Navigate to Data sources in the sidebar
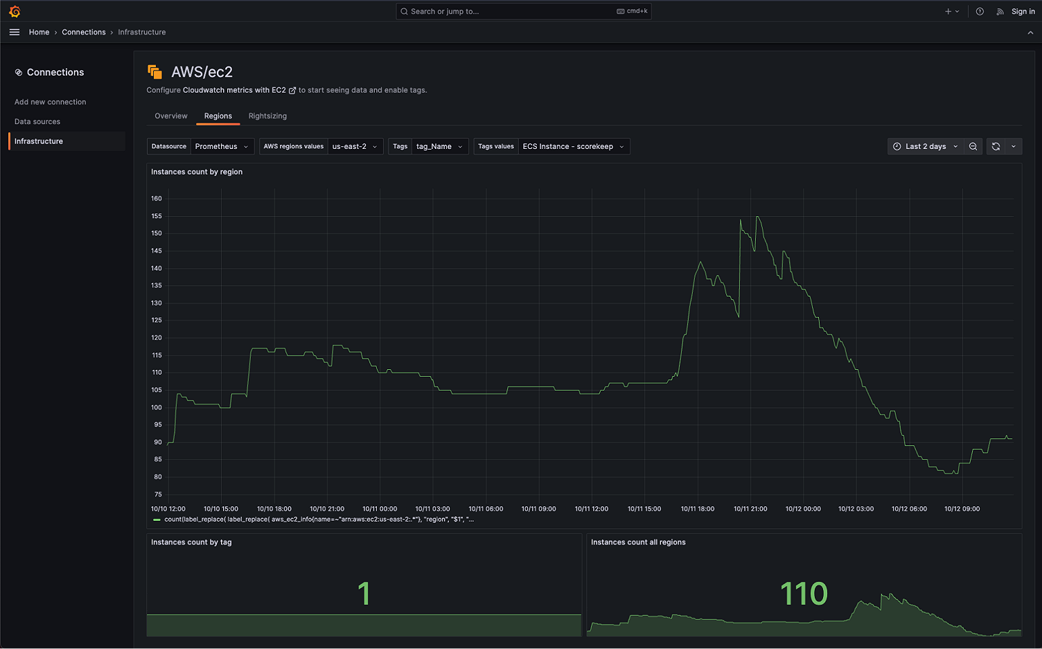 tap(37, 121)
